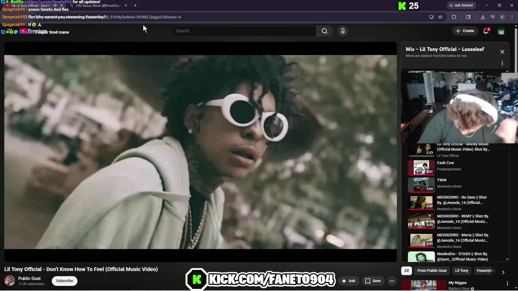Select the Freestyle filter chip
Viewport: 518px width, 291px height.
tap(484, 271)
